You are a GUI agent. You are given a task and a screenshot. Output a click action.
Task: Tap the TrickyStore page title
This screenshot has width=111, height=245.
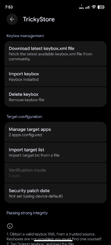pos(39,19)
